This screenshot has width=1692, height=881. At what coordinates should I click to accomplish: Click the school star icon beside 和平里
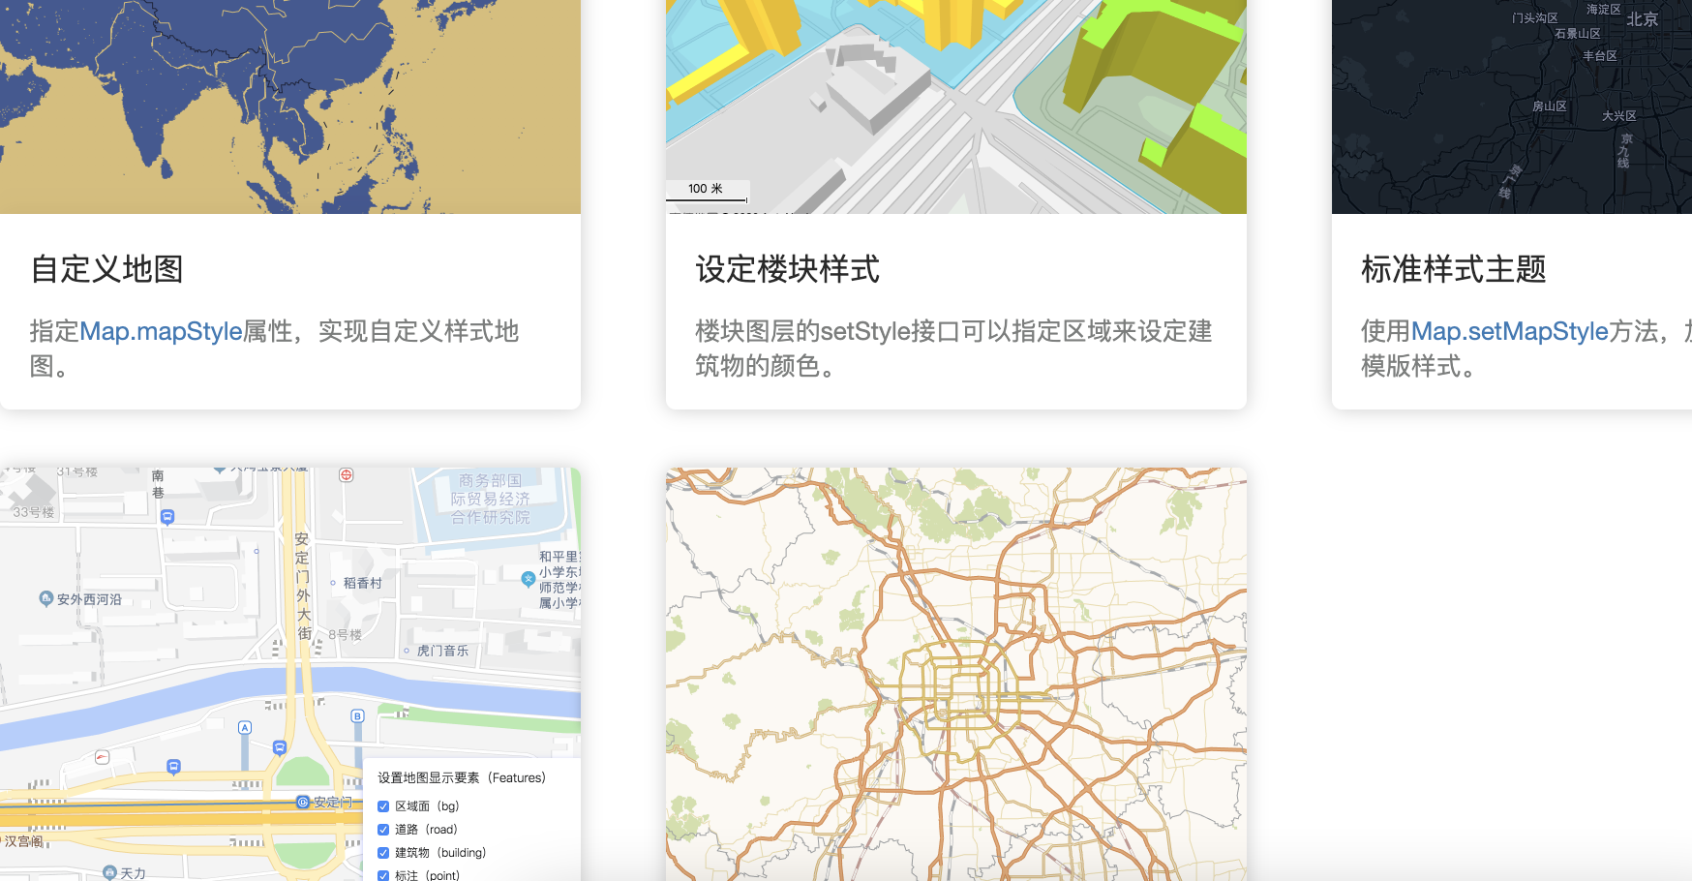tap(528, 579)
